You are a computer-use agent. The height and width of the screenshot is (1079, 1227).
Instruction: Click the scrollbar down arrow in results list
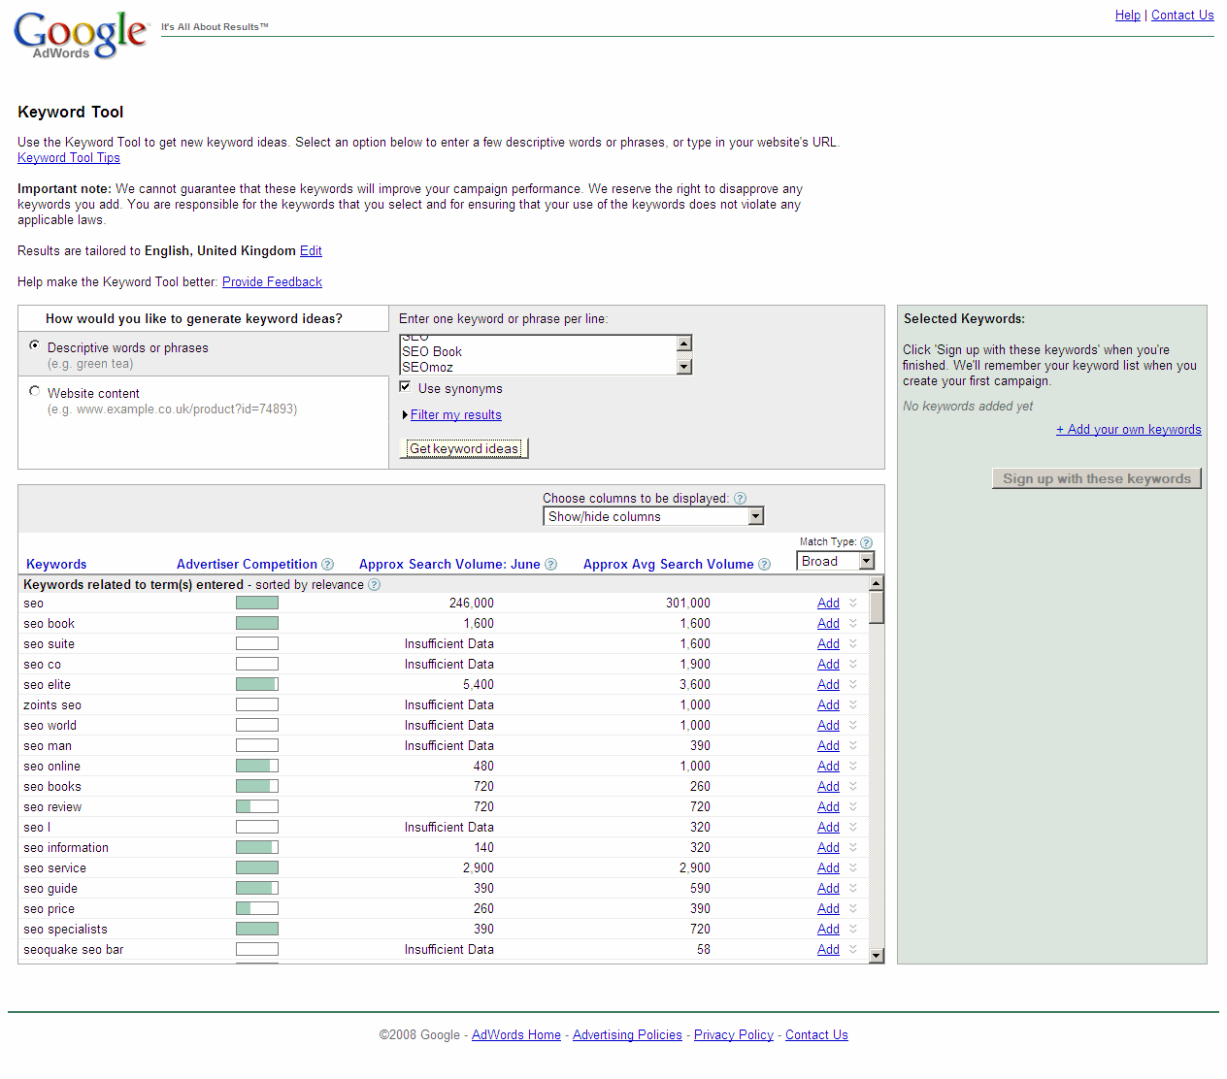(x=877, y=955)
